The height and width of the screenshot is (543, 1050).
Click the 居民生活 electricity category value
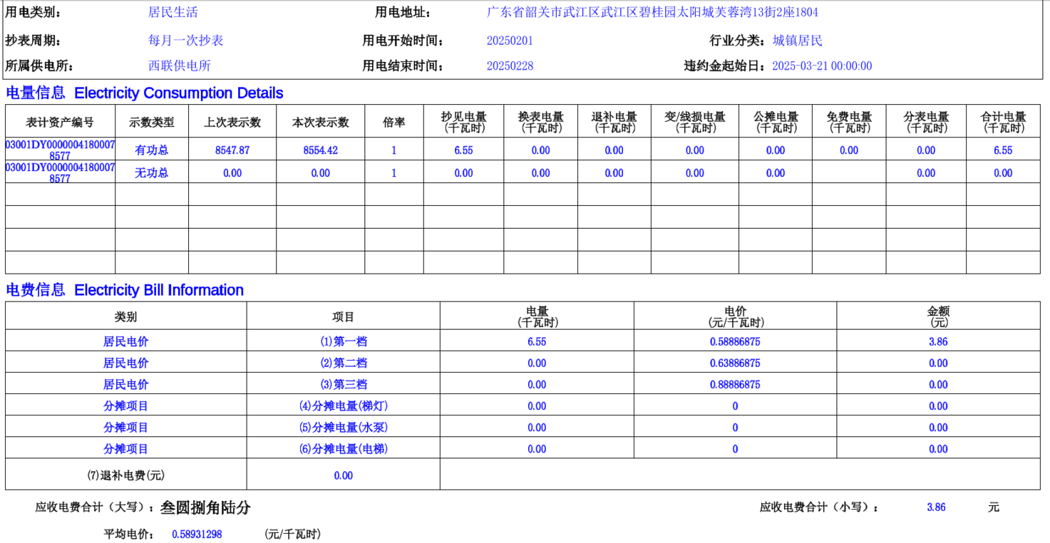173,12
